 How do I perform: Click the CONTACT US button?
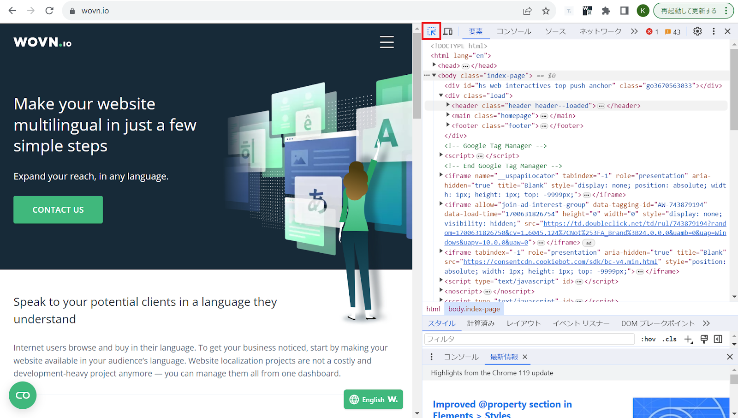58,209
